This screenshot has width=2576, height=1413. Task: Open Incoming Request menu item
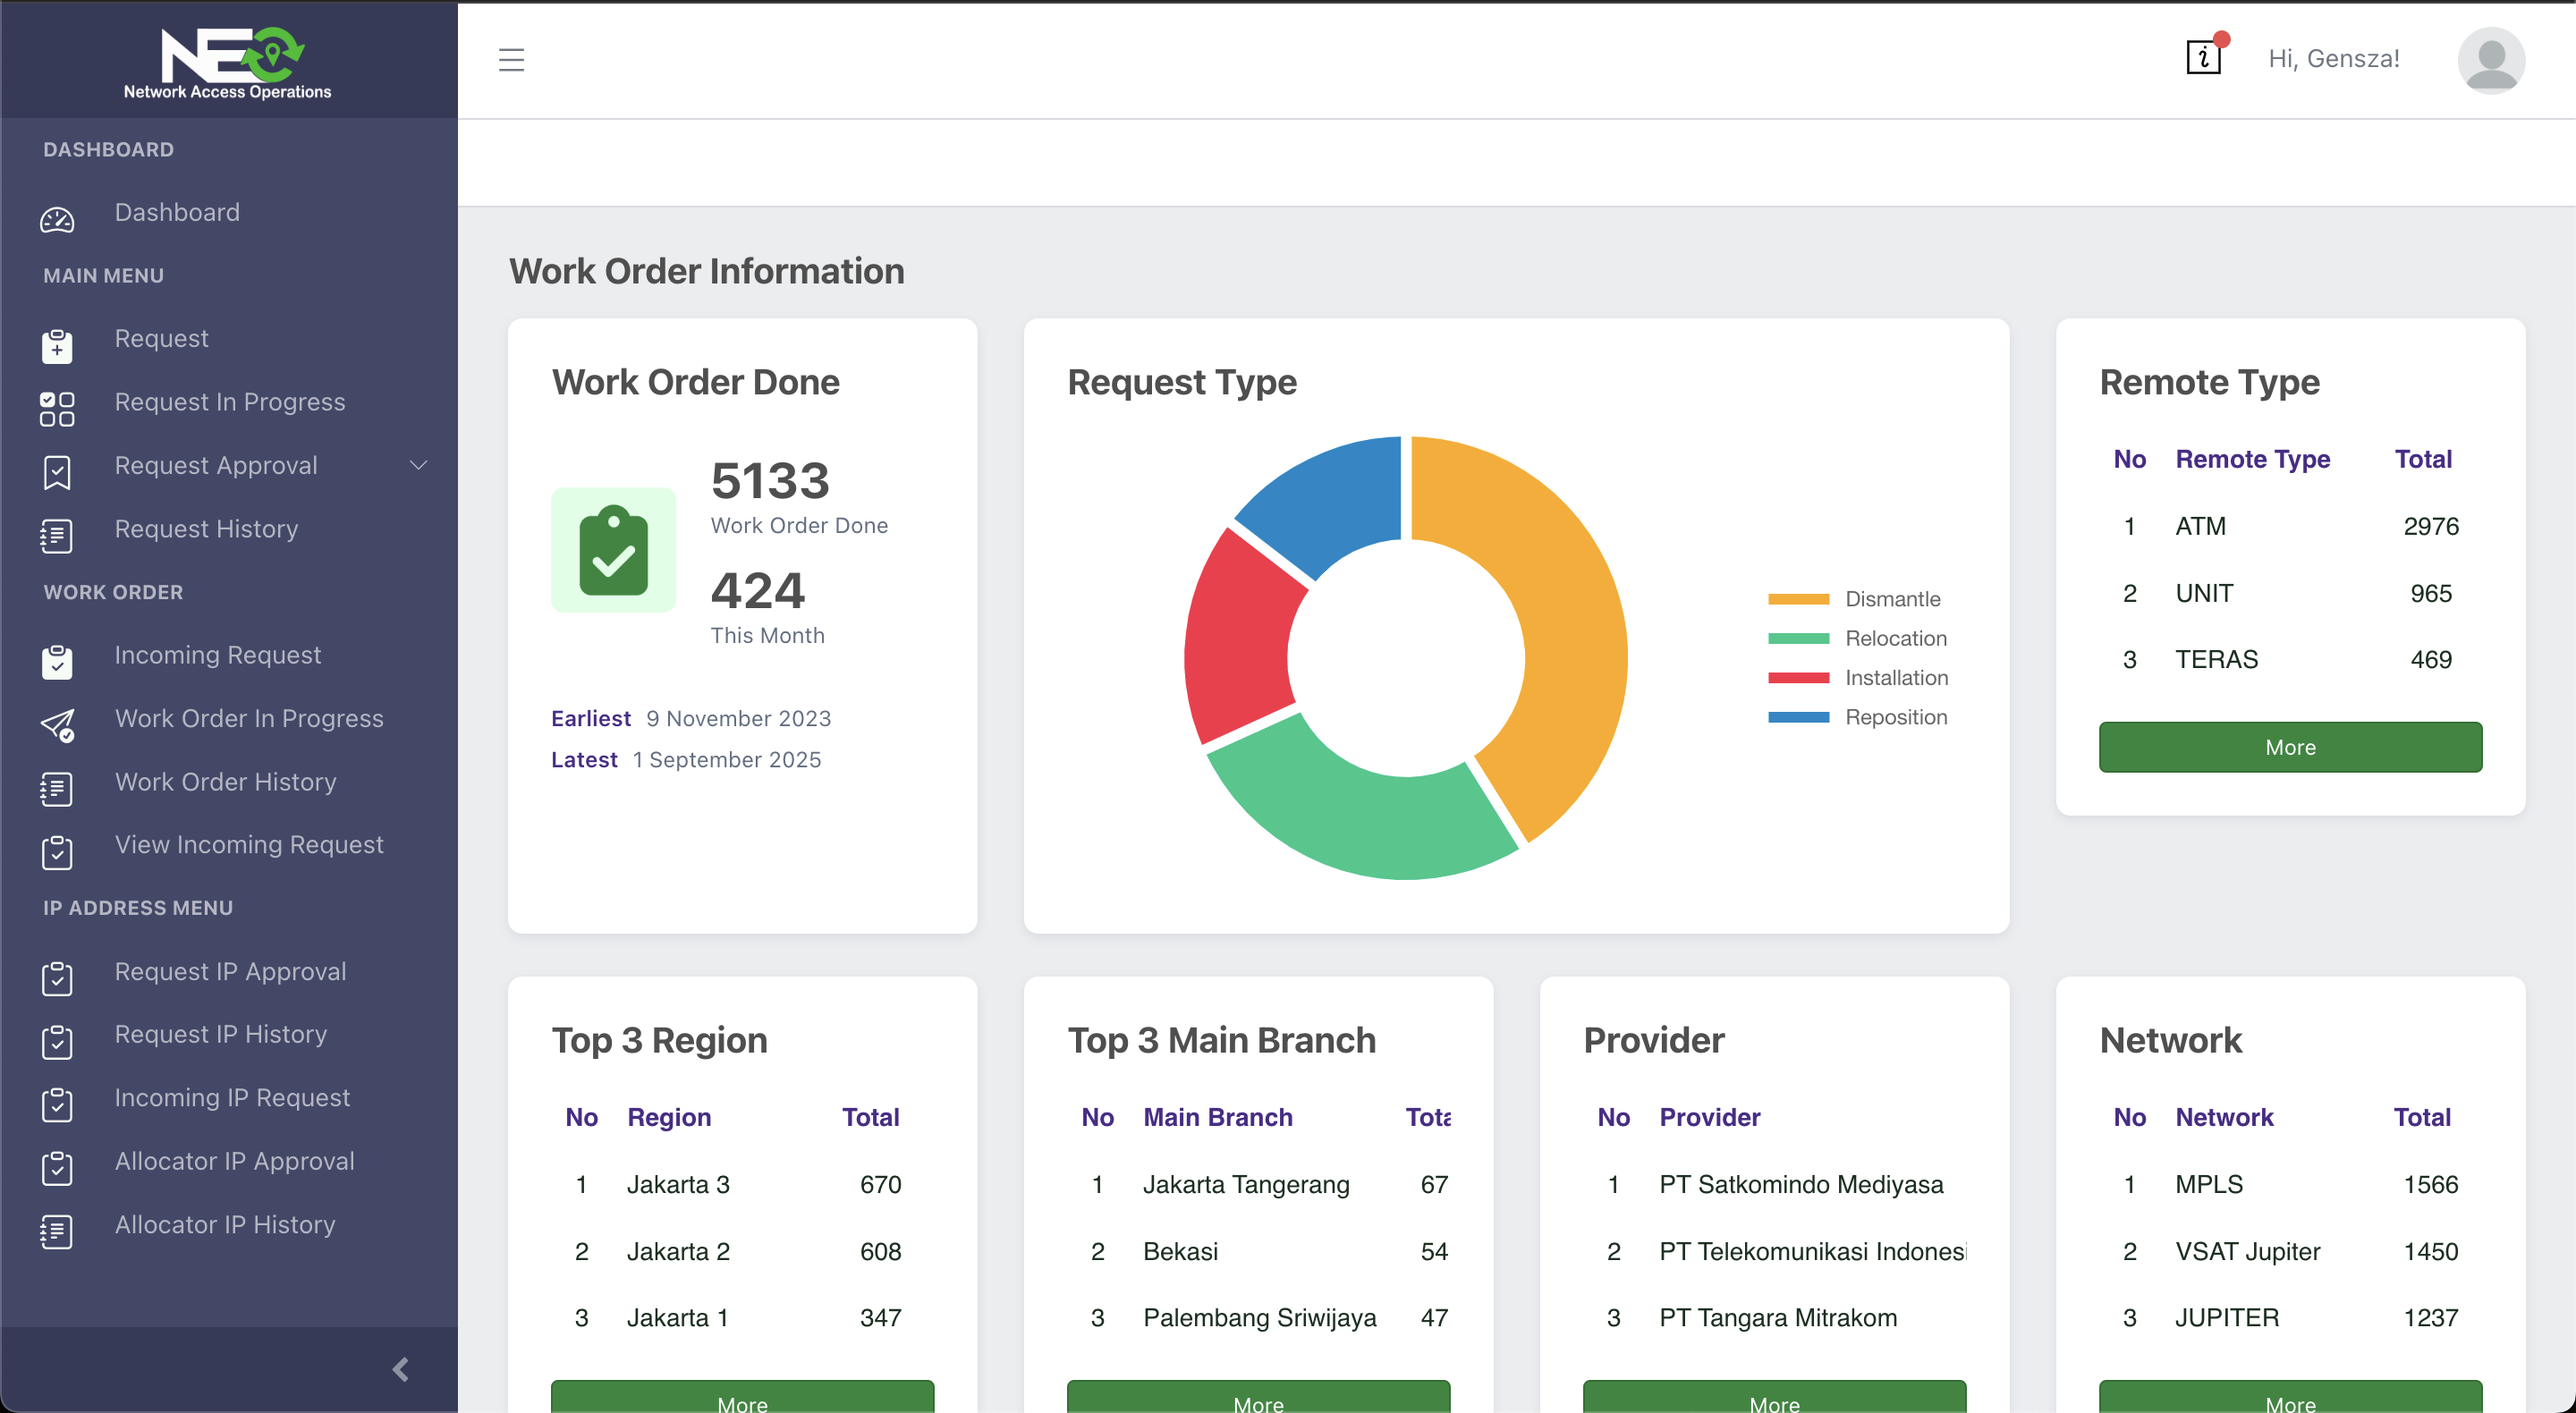(218, 655)
